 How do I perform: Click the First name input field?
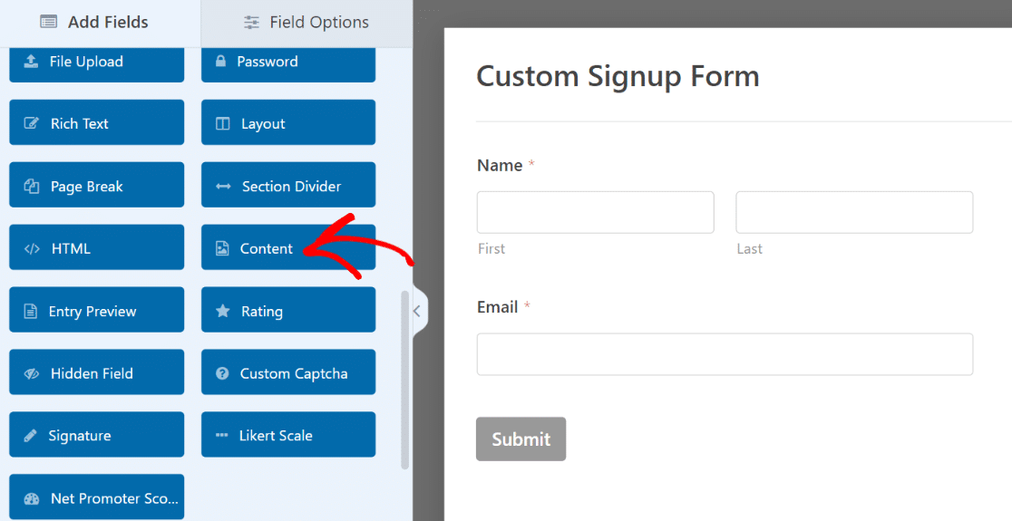[x=595, y=212]
